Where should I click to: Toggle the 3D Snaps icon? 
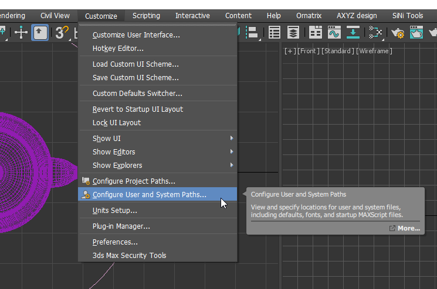62,33
